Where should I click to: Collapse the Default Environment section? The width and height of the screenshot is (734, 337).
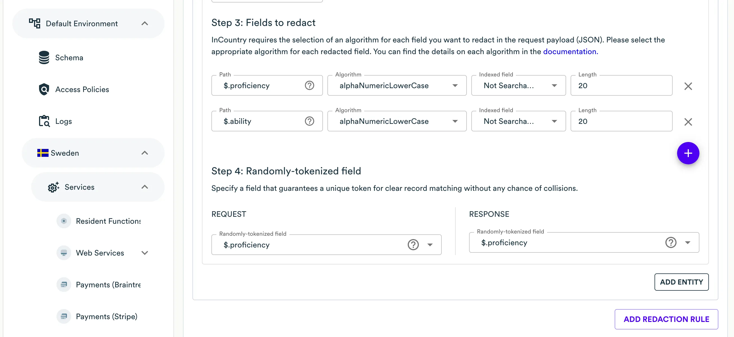(145, 23)
